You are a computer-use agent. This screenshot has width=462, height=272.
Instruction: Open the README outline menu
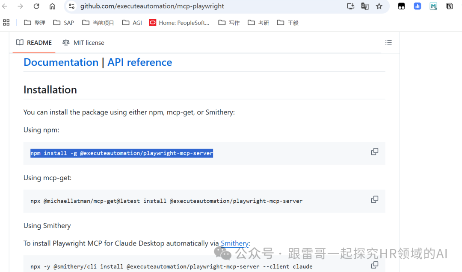tap(388, 43)
